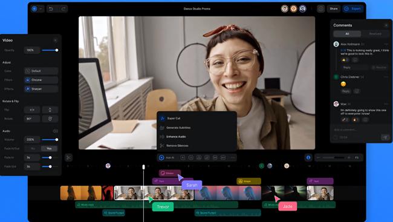Adjust the Opacity slider handle

[57, 50]
